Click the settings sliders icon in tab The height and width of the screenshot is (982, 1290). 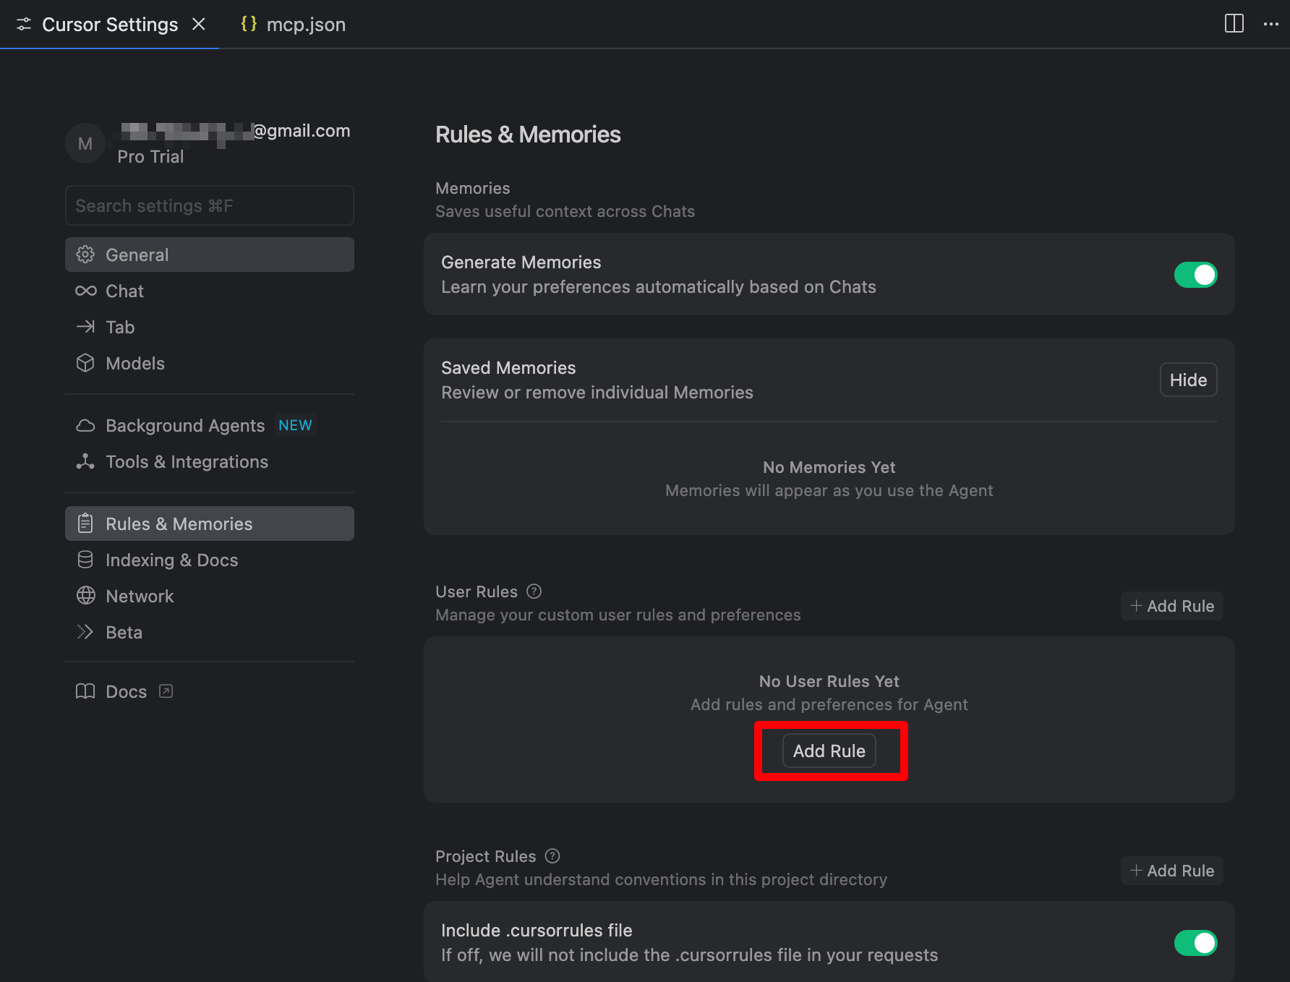point(24,25)
